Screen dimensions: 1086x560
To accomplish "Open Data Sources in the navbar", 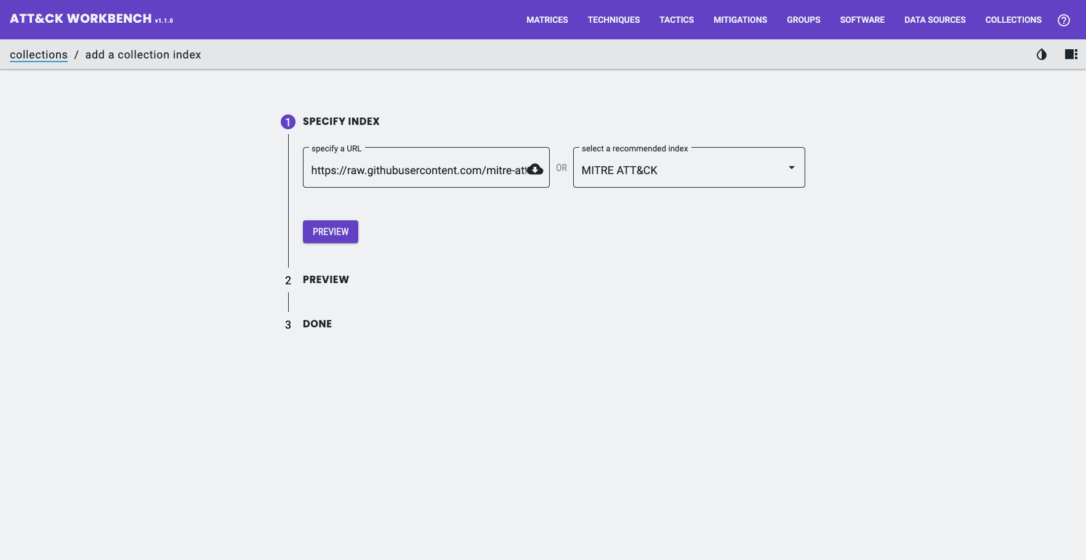I will pos(935,20).
